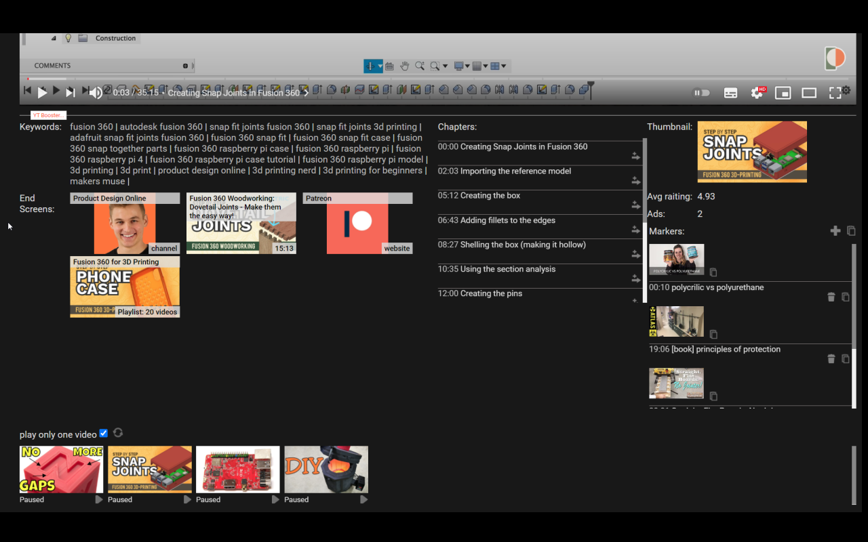Viewport: 868px width, 542px height.
Task: Turn on subtitles with the captions icon
Action: click(730, 93)
